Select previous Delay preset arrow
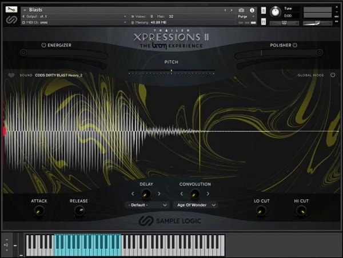Screen dimensions: 343x258 click(133, 193)
